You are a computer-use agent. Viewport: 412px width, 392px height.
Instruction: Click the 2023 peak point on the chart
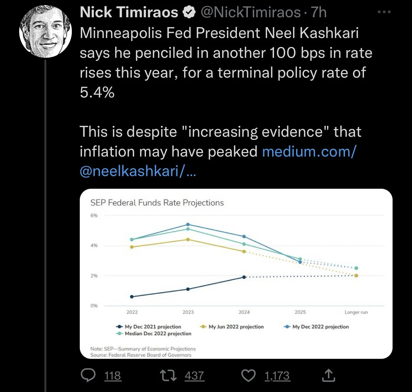188,225
